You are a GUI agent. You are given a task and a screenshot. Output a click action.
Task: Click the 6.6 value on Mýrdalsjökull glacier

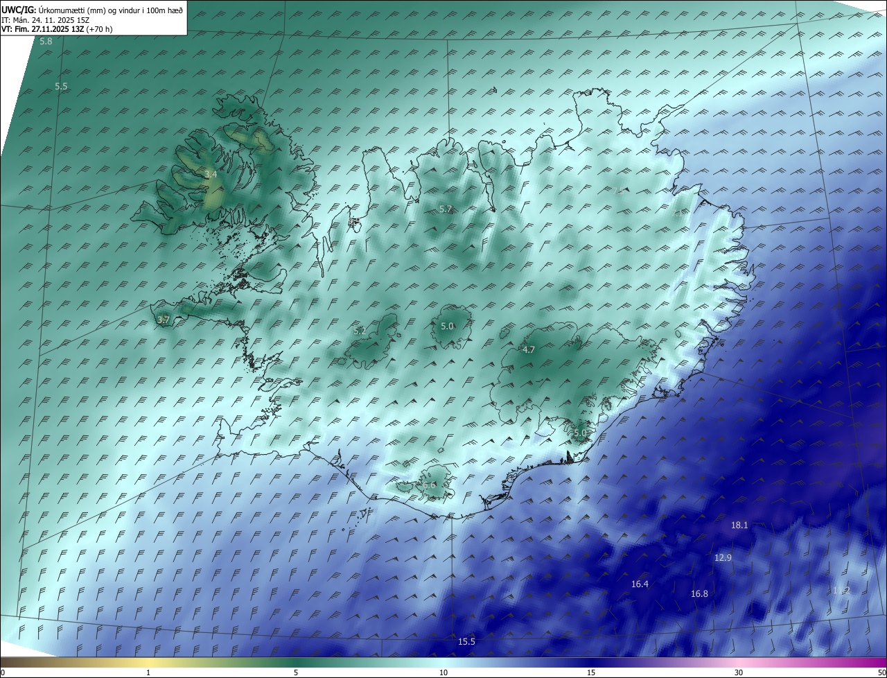pos(430,485)
